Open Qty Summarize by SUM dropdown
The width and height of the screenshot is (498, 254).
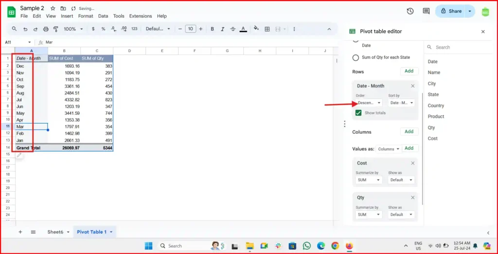pyautogui.click(x=369, y=215)
